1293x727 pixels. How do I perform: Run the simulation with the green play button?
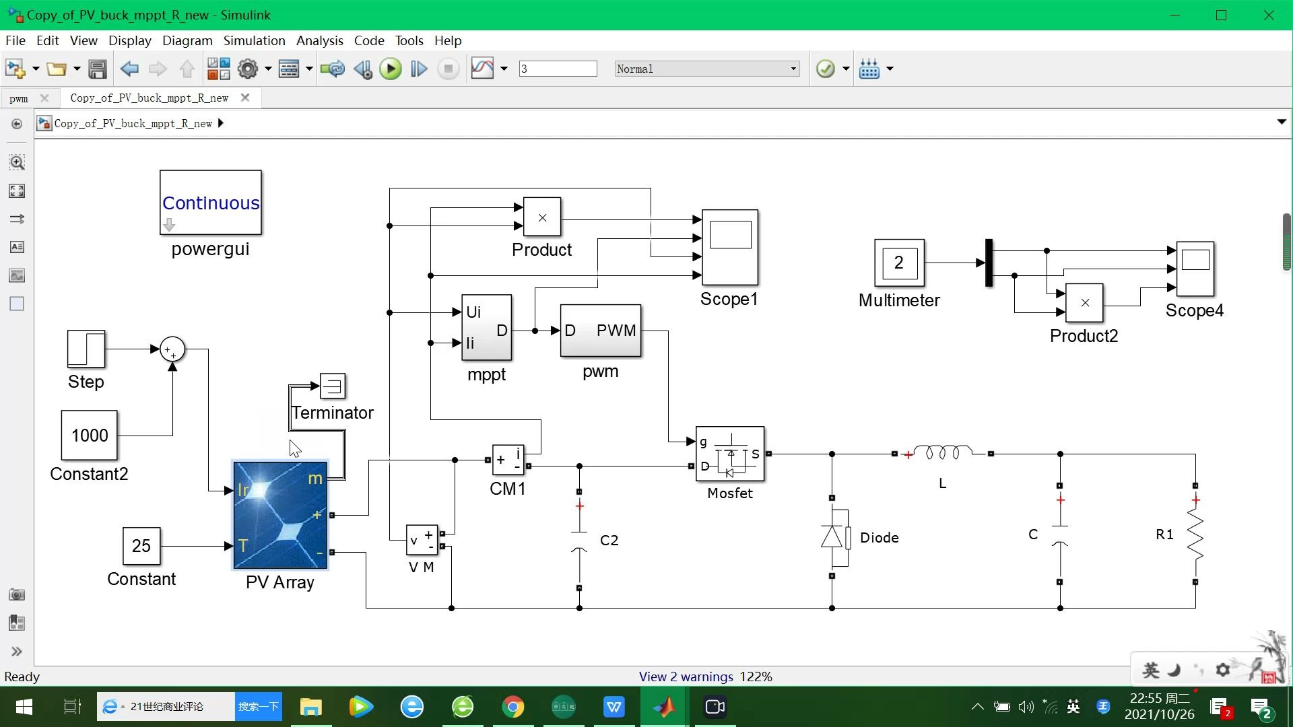pyautogui.click(x=390, y=69)
